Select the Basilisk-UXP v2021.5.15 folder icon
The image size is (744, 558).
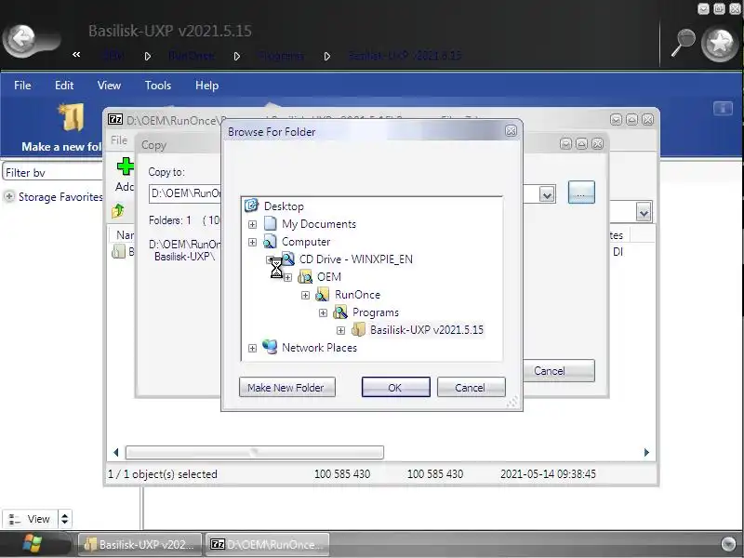point(358,330)
